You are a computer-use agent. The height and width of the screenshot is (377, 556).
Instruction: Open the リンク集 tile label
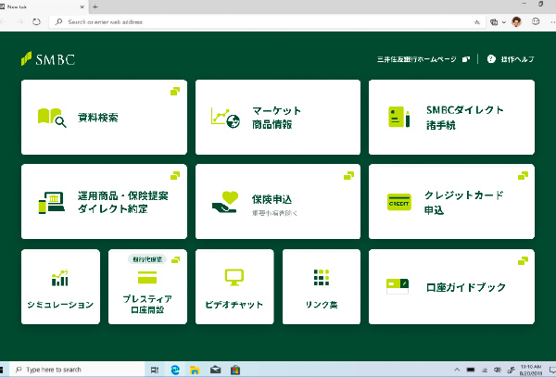[x=322, y=305]
